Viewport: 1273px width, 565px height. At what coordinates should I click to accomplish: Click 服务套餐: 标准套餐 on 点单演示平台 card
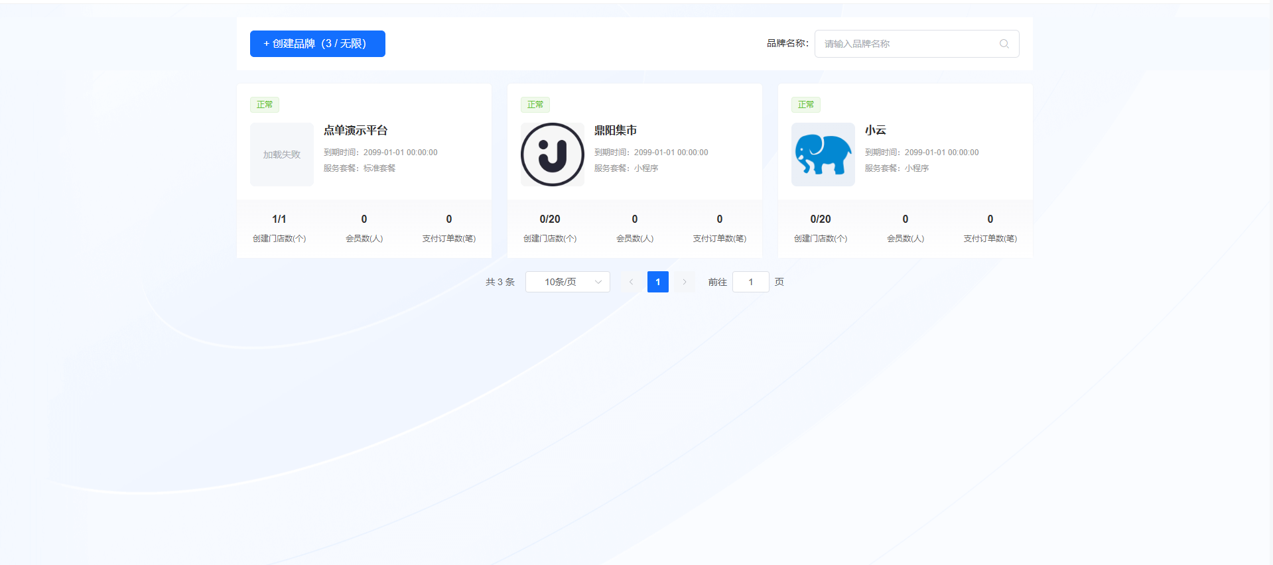click(360, 168)
